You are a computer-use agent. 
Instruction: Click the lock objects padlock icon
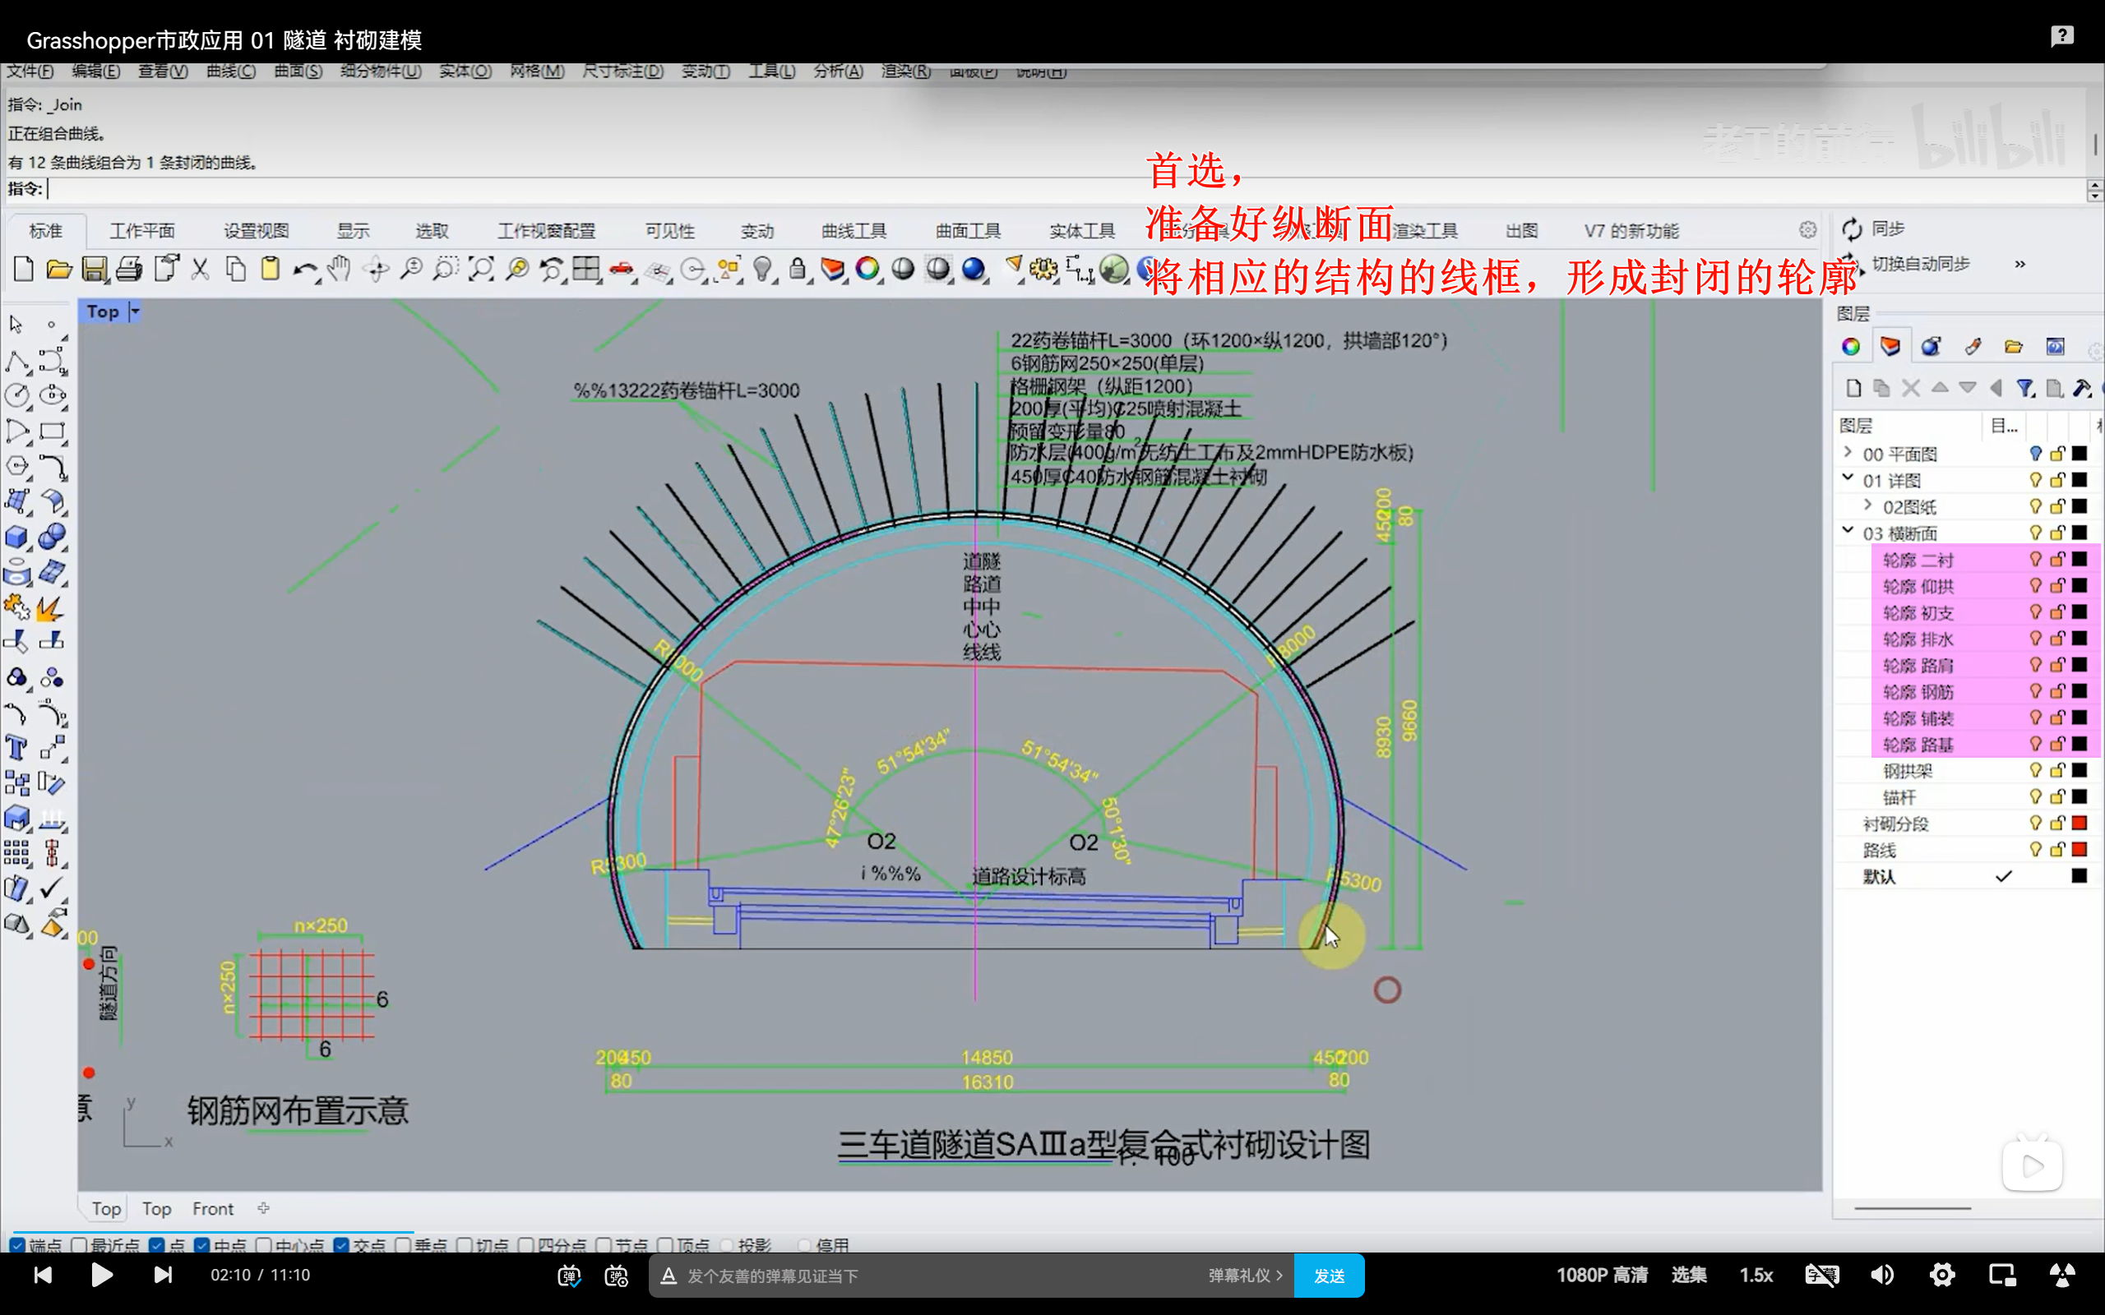pyautogui.click(x=797, y=270)
